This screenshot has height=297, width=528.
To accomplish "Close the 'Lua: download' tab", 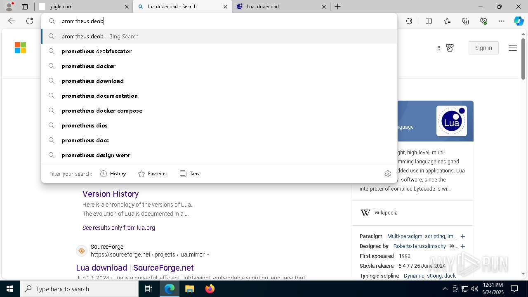I will point(324,7).
